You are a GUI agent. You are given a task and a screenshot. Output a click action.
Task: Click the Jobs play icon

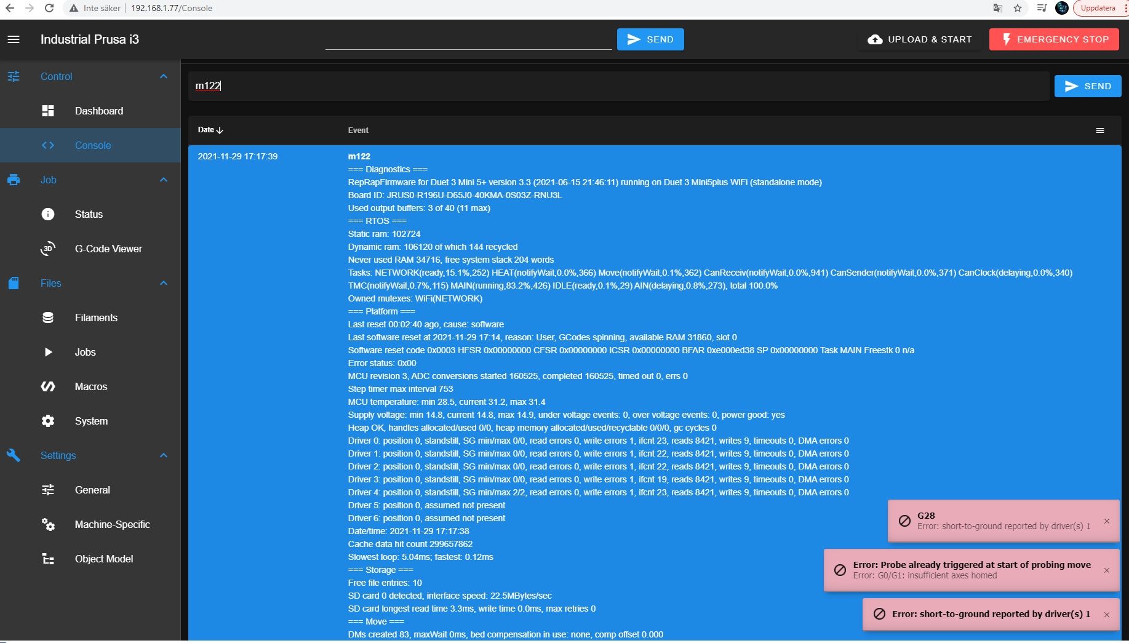pos(48,352)
